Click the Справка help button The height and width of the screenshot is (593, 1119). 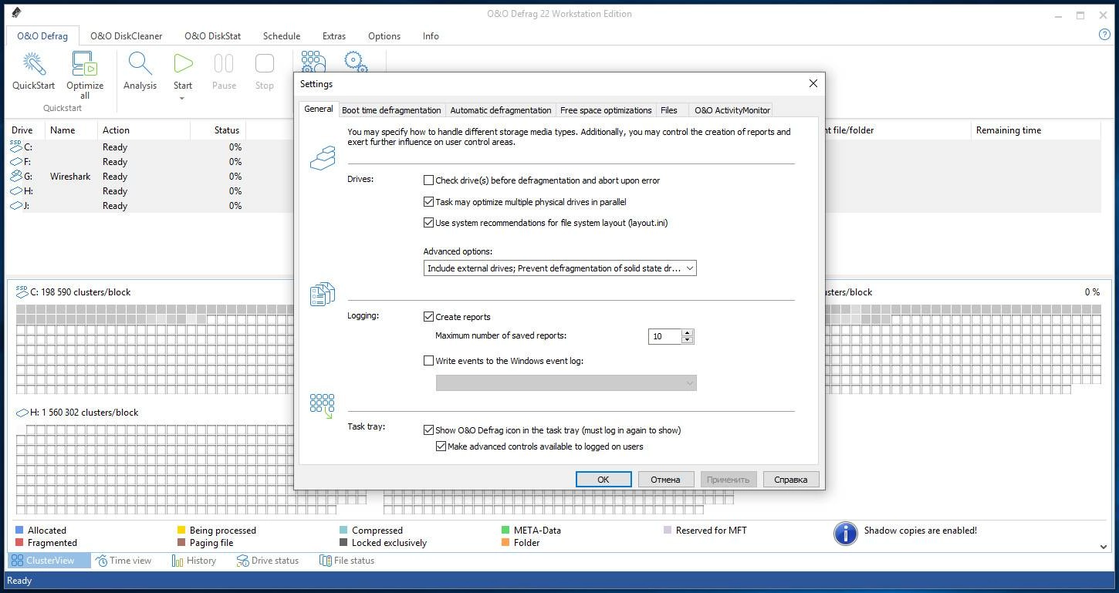791,480
